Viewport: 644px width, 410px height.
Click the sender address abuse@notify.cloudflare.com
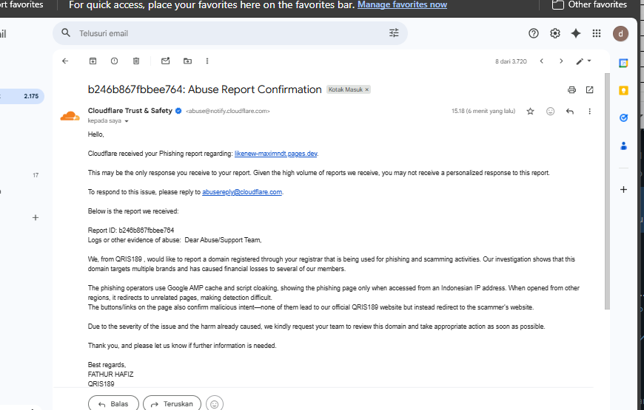tap(228, 111)
